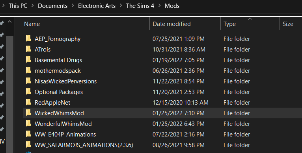Open the chevron dropdown after Electronic Arts
302x153 pixels.
121,6
